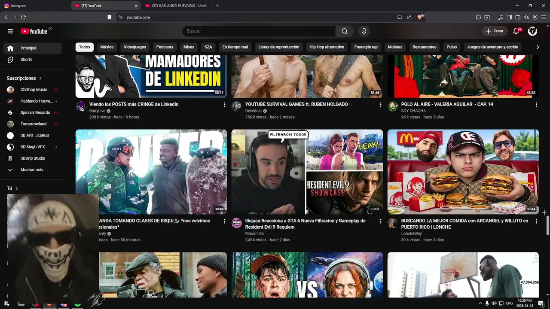The image size is (550, 309).
Task: Reload the page
Action: pos(23,17)
